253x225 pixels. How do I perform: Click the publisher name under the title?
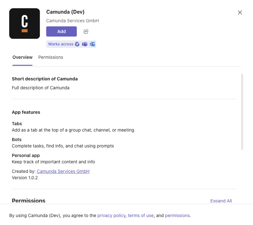[73, 21]
